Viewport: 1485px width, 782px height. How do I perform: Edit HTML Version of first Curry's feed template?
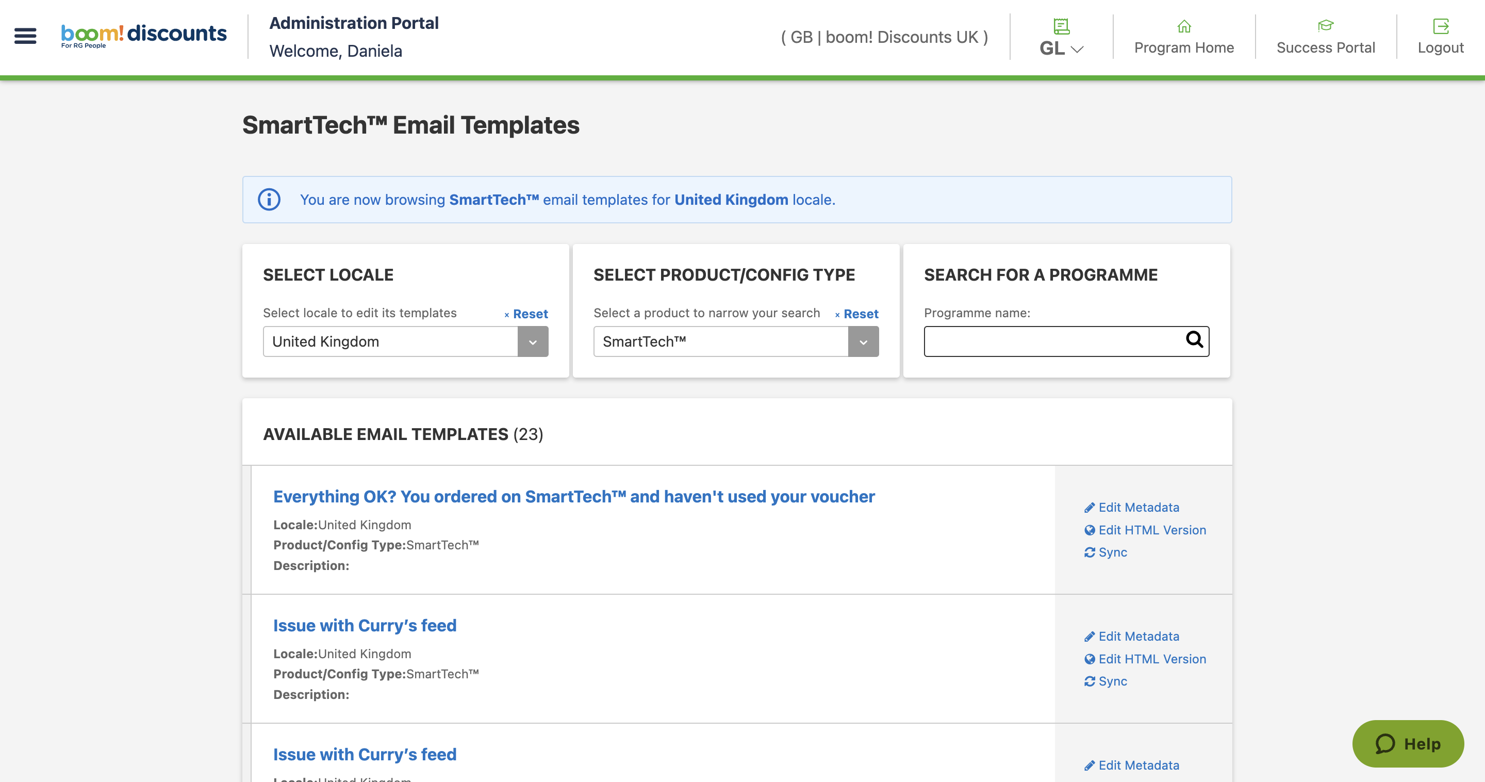tap(1152, 659)
